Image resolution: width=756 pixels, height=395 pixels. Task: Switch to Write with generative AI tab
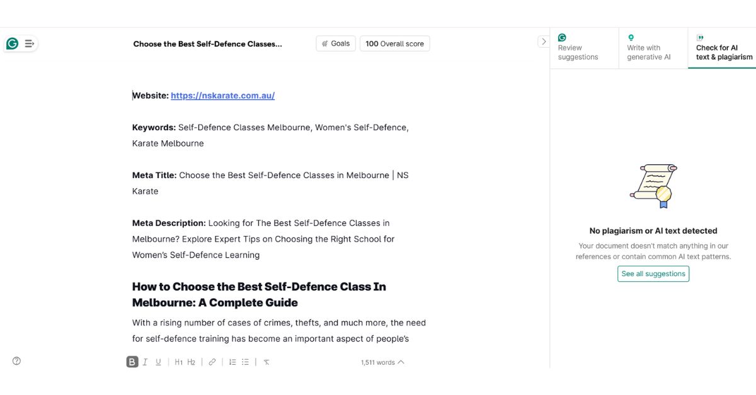pos(653,48)
